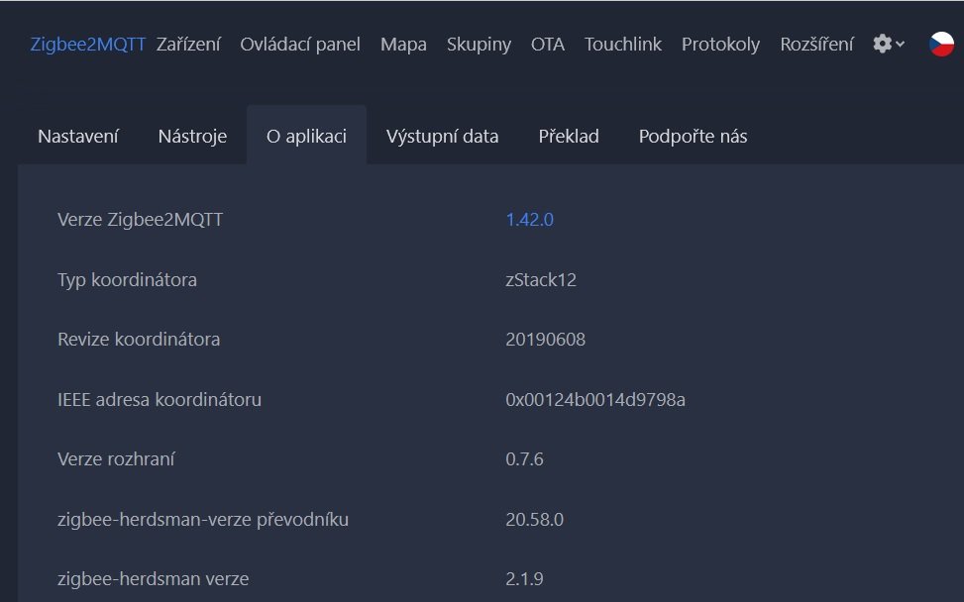Click the zStack12 coordinator type value
Screen dimensions: 964x602
tap(540, 280)
